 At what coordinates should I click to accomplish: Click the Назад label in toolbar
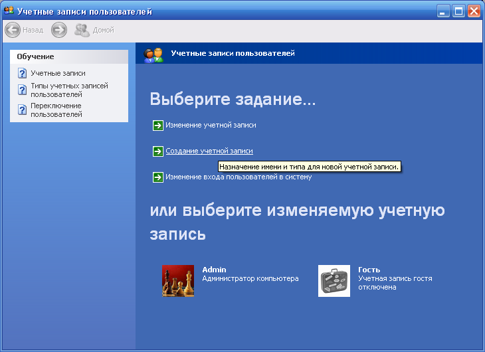33,30
